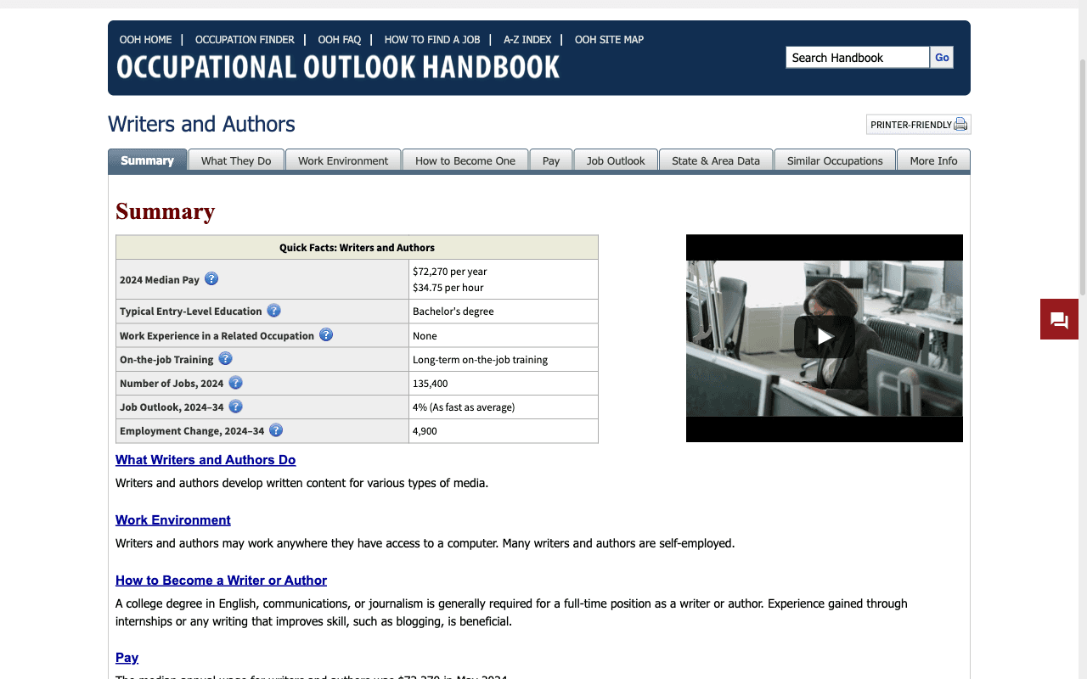View the Job Outlook tab
This screenshot has width=1087, height=679.
coord(616,160)
